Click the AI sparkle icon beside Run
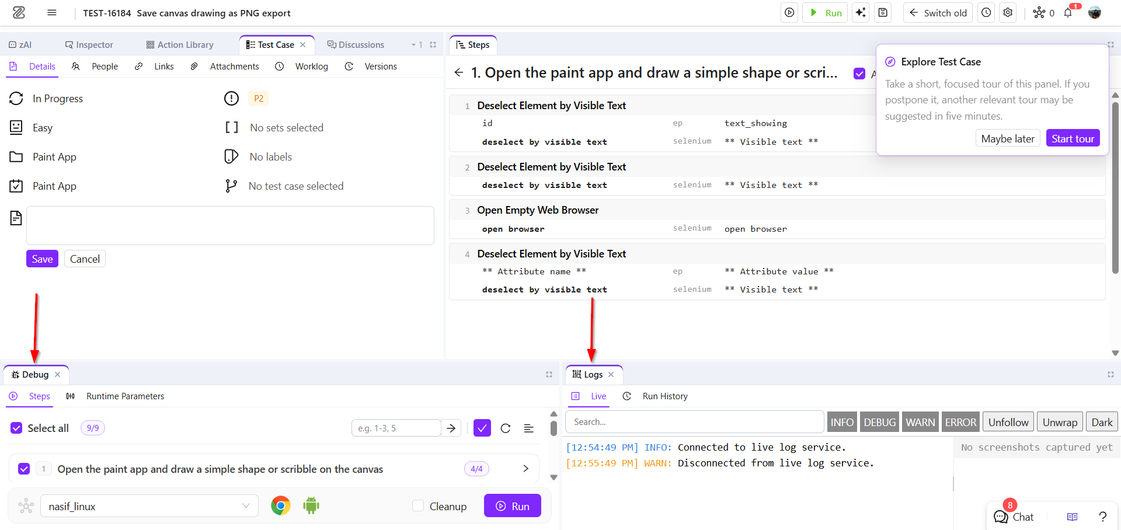The image size is (1121, 530). tap(861, 13)
